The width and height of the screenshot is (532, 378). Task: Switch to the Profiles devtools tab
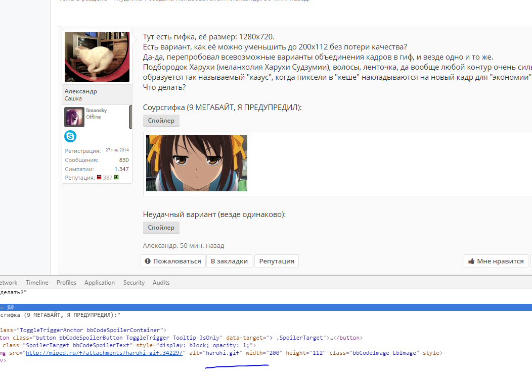(x=67, y=283)
